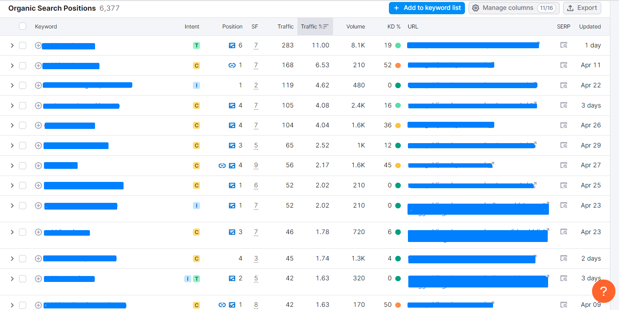Add keyword with 56 traffic via plus icon

click(x=38, y=166)
